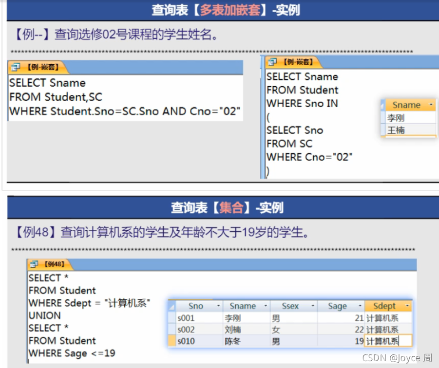Click the heading 查询表【集合】-实例
The height and width of the screenshot is (368, 439).
227,208
